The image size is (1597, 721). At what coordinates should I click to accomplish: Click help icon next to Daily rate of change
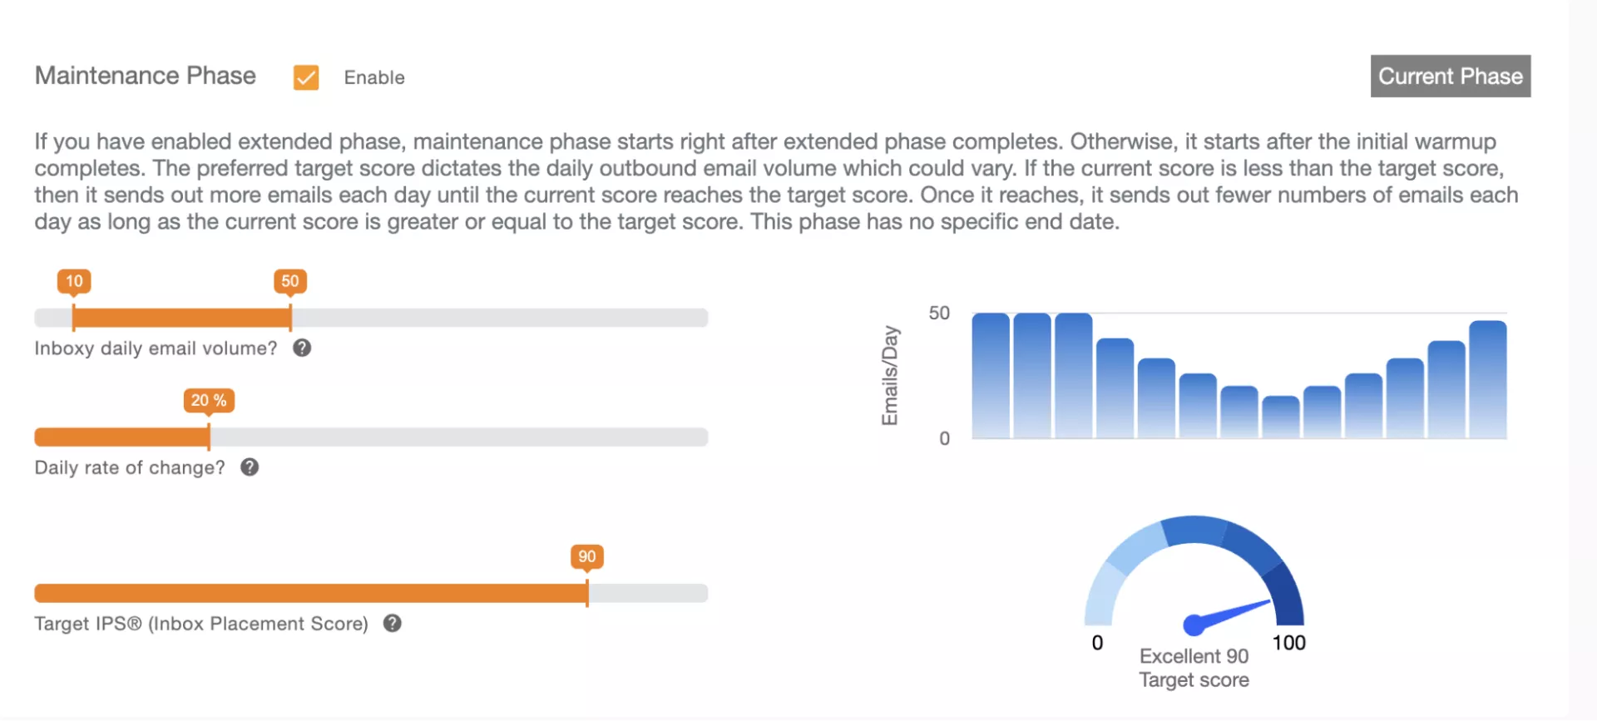click(x=250, y=467)
